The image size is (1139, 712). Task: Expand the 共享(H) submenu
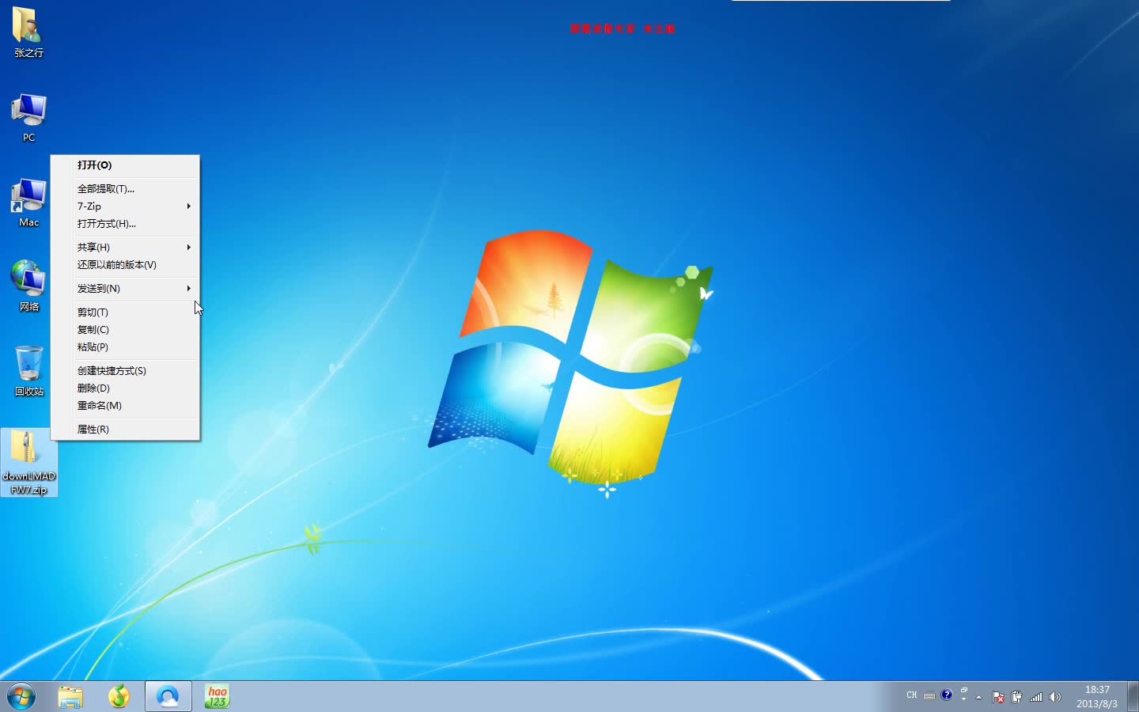coord(125,247)
